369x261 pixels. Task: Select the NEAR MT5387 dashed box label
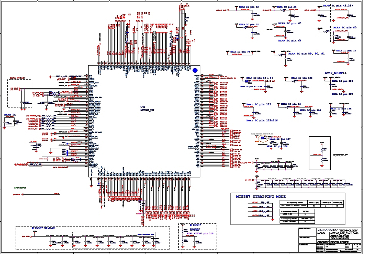tap(18, 78)
